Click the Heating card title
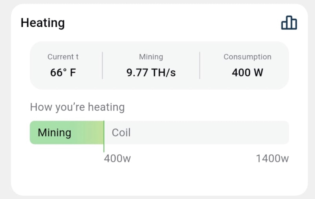The width and height of the screenshot is (315, 199). click(x=43, y=23)
